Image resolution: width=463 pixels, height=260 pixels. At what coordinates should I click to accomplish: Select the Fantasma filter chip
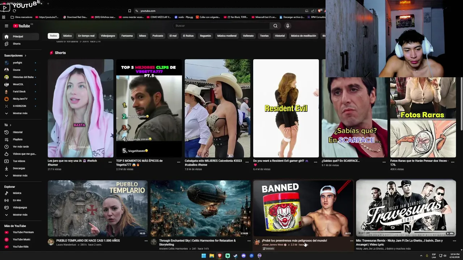tap(127, 36)
